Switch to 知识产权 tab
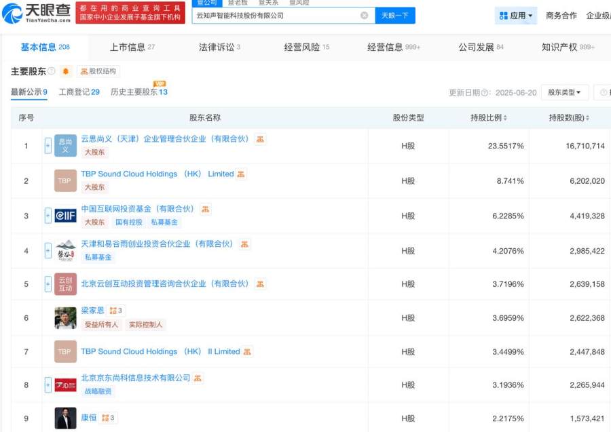611x432 pixels. click(x=568, y=47)
